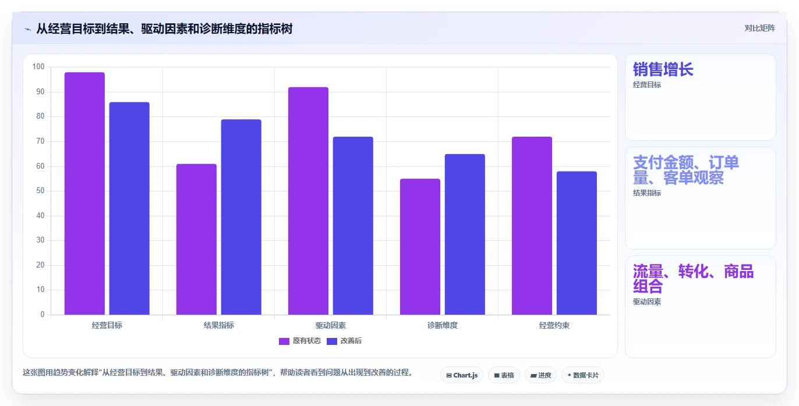Click the blue 改善后 bar for 经营约束
This screenshot has width=799, height=406.
coord(577,243)
